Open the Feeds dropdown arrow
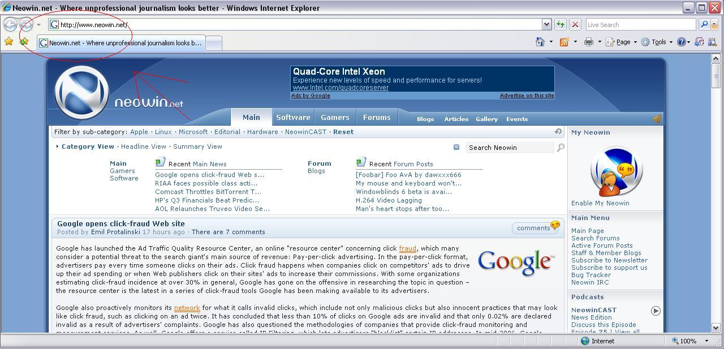 pyautogui.click(x=575, y=42)
